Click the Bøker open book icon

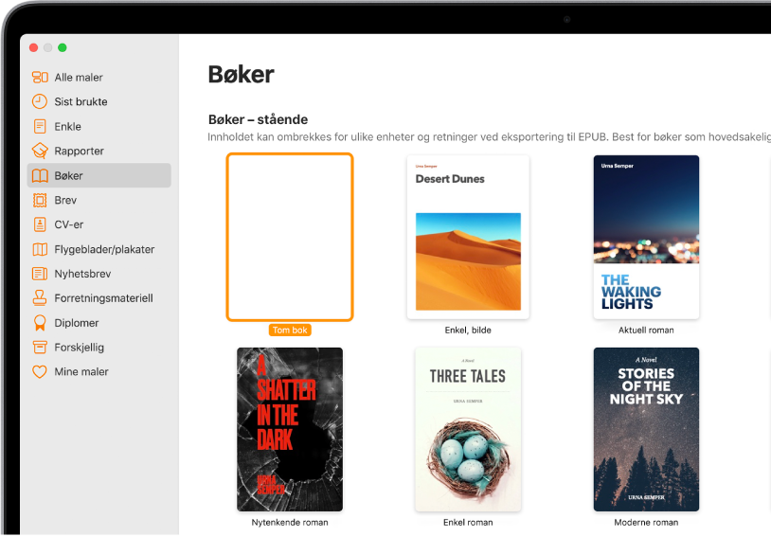[40, 175]
